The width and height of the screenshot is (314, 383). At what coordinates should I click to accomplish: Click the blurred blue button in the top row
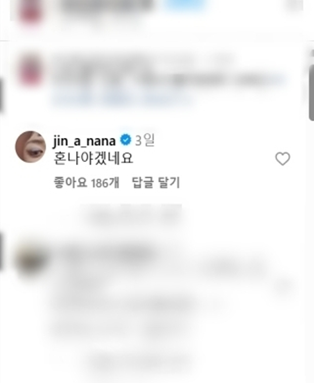pyautogui.click(x=185, y=4)
